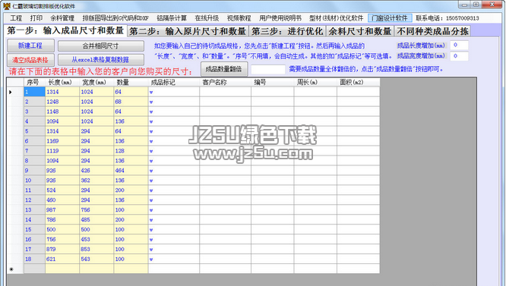506x286 pixels.
Task: Open 成品标记 dropdown in row 18
Action: tap(151, 259)
